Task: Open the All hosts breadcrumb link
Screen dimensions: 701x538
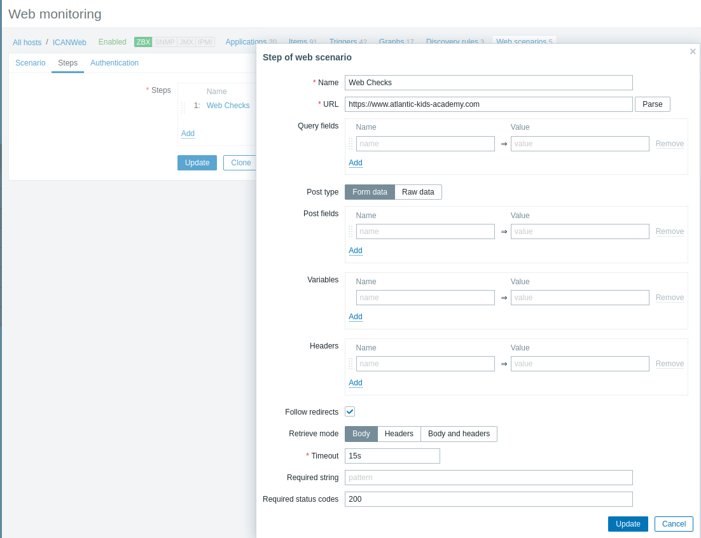Action: [27, 43]
